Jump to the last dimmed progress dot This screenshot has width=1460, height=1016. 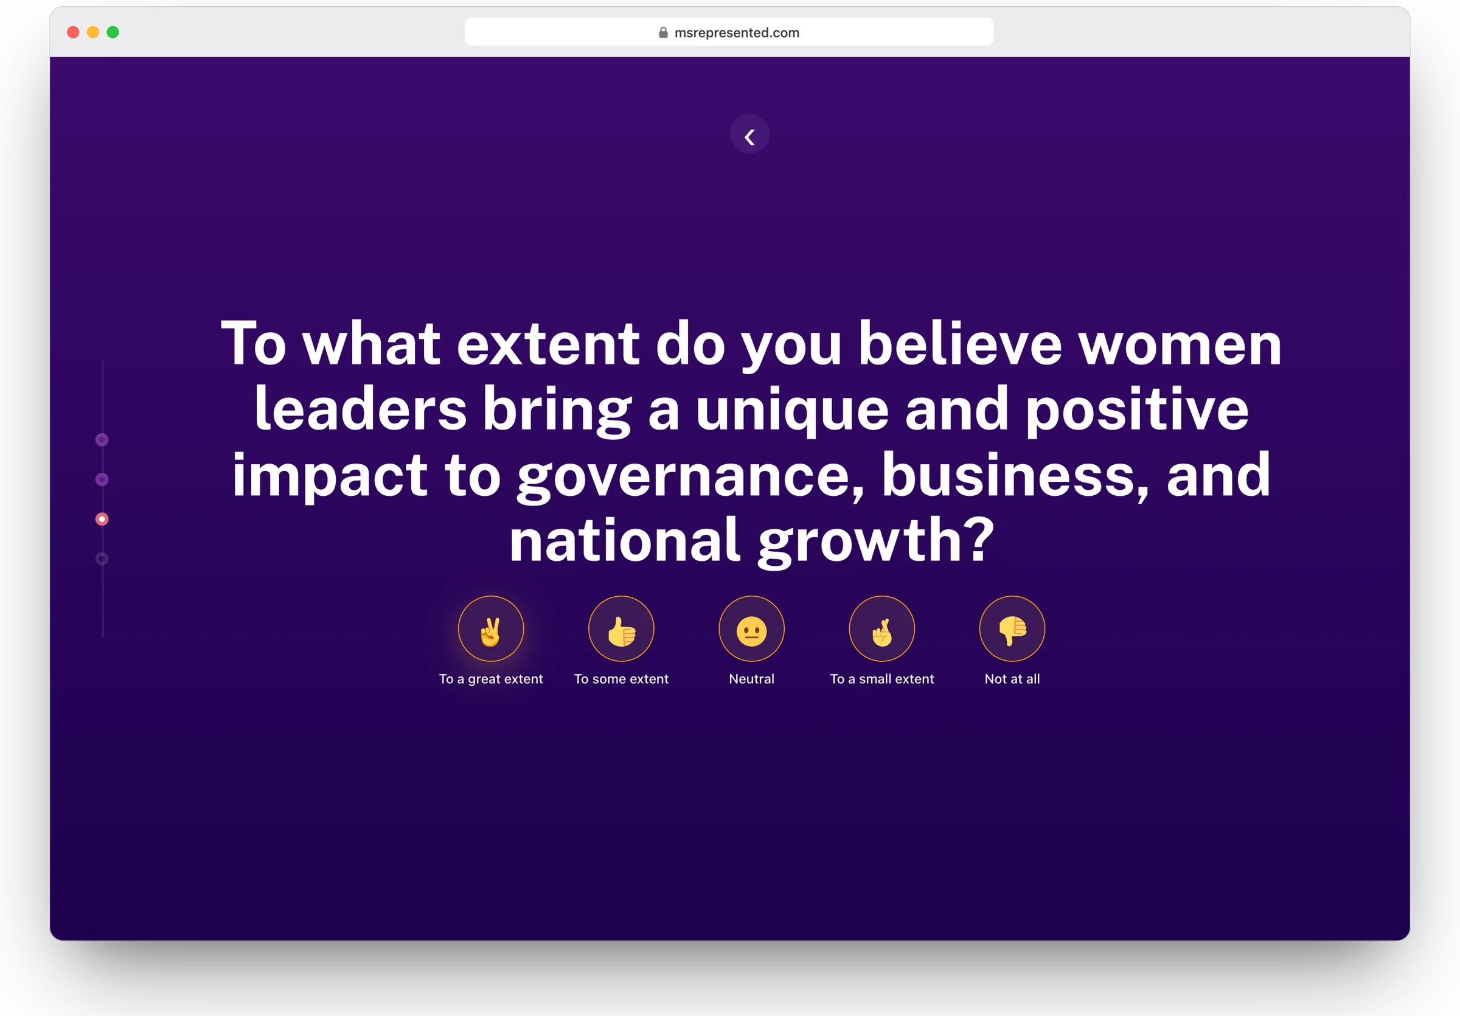[x=102, y=559]
